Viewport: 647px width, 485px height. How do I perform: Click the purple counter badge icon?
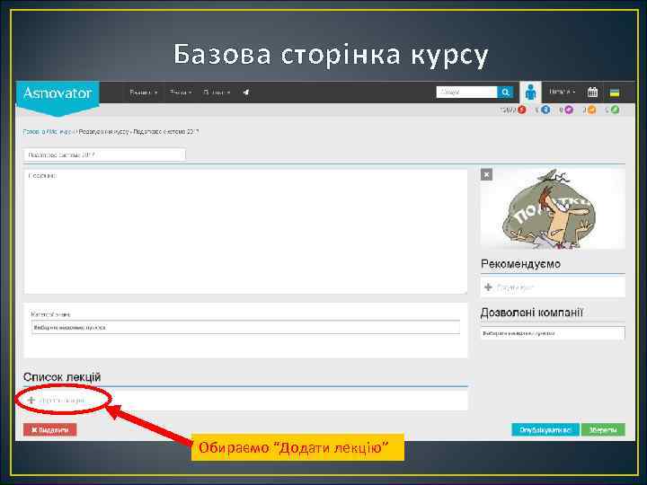tap(569, 110)
